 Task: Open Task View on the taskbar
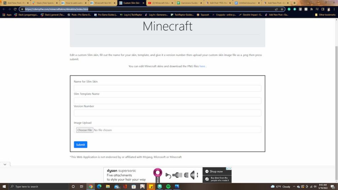82,187
